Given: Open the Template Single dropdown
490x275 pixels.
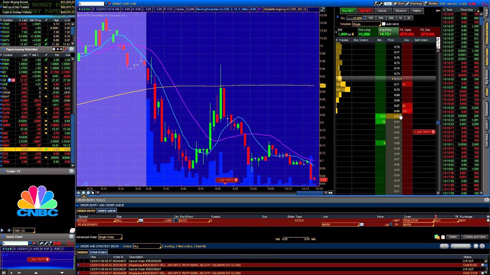Looking at the screenshot, I should pos(366,24).
